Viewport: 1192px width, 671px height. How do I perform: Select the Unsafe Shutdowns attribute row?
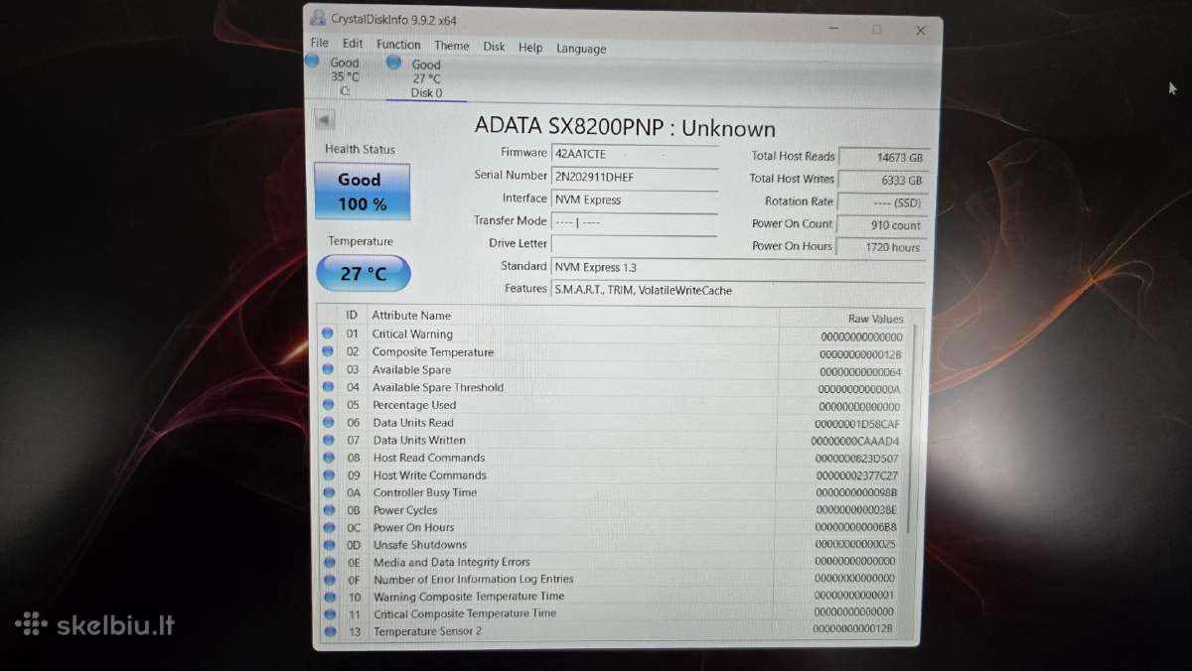tap(613, 544)
